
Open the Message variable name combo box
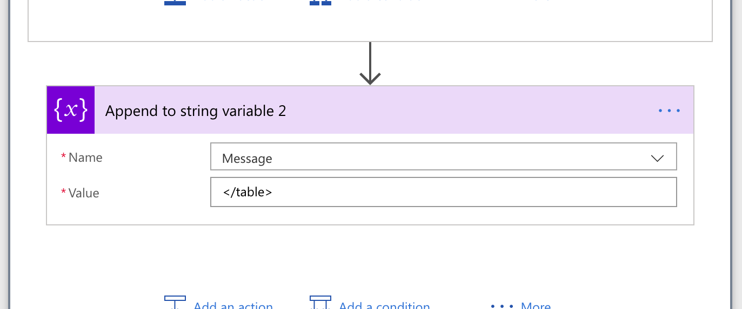(432, 158)
